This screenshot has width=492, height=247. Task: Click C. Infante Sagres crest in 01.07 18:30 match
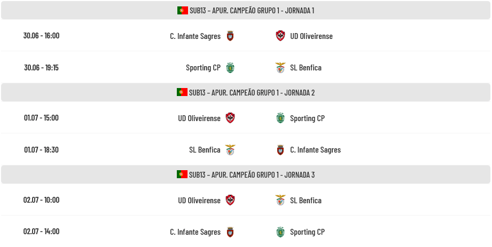click(x=280, y=150)
